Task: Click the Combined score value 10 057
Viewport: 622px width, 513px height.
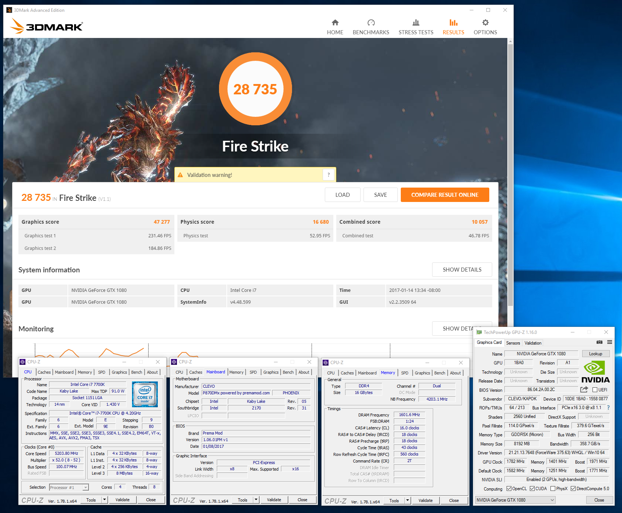Action: coord(480,222)
